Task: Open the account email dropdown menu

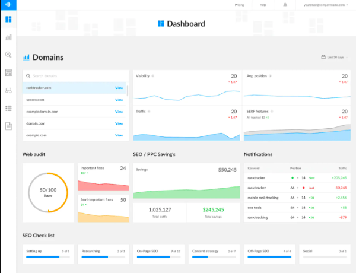Action: pyautogui.click(x=326, y=5)
